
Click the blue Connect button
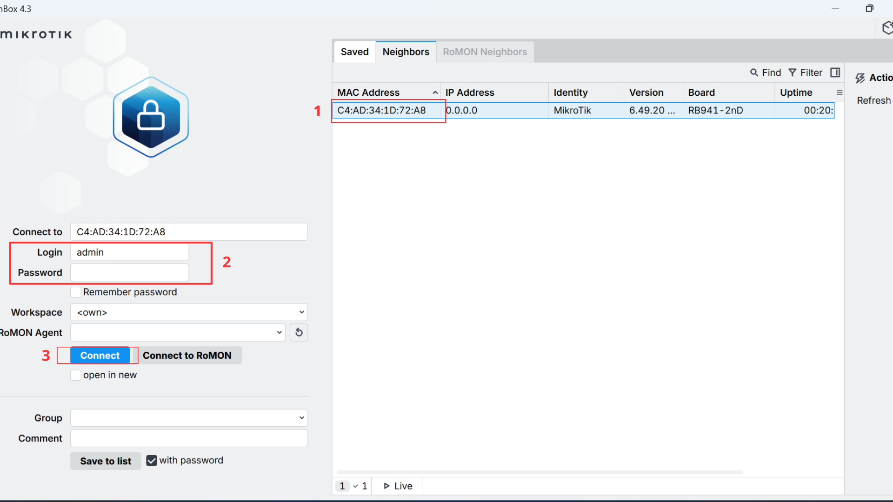tap(100, 356)
